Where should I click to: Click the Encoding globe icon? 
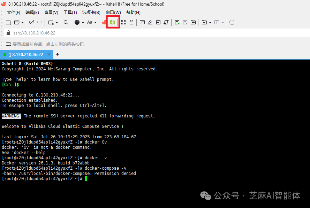77,22
